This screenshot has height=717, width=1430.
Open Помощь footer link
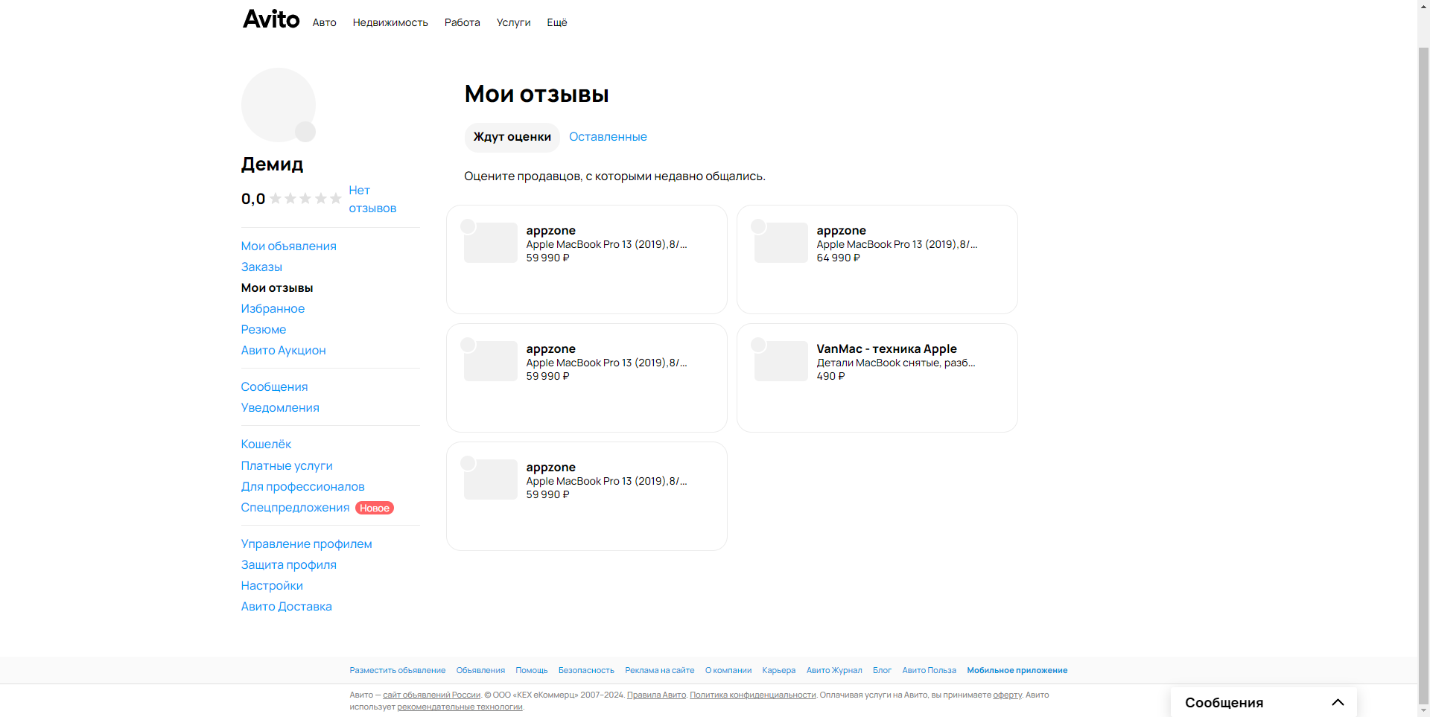tap(532, 671)
